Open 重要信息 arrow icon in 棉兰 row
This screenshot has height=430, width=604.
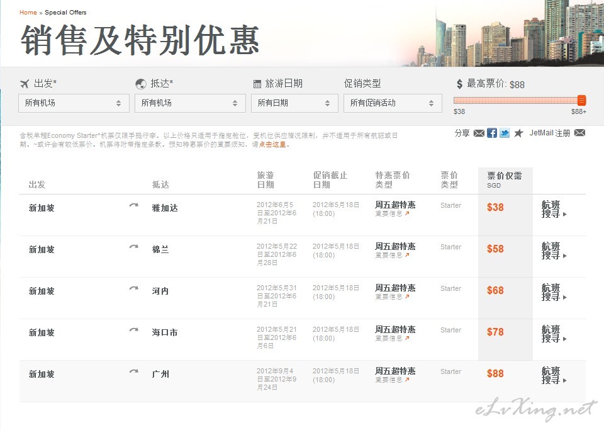click(407, 256)
